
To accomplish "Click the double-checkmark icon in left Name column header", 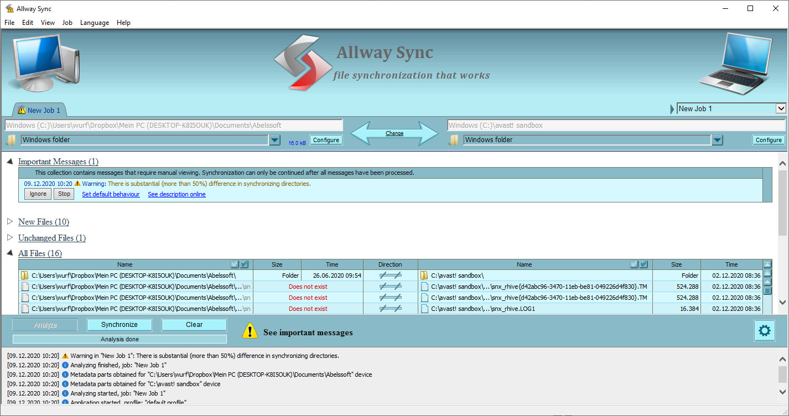I will click(x=243, y=264).
